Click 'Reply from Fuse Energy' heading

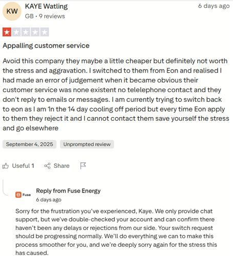68,191
